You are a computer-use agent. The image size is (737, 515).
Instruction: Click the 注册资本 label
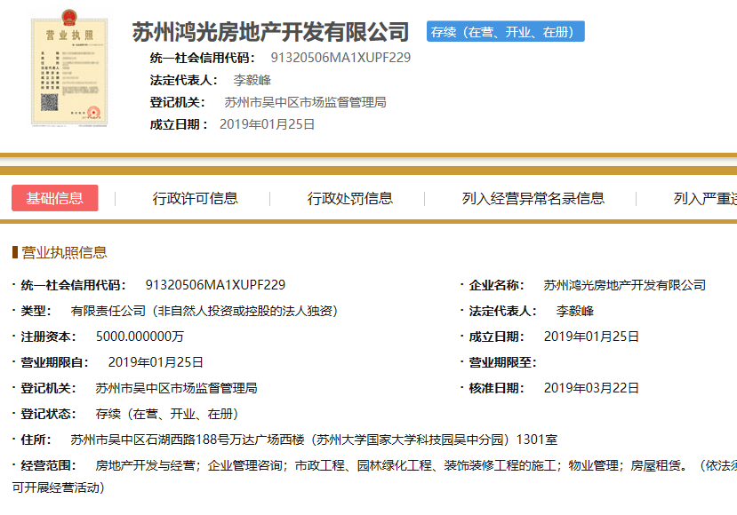coord(48,337)
